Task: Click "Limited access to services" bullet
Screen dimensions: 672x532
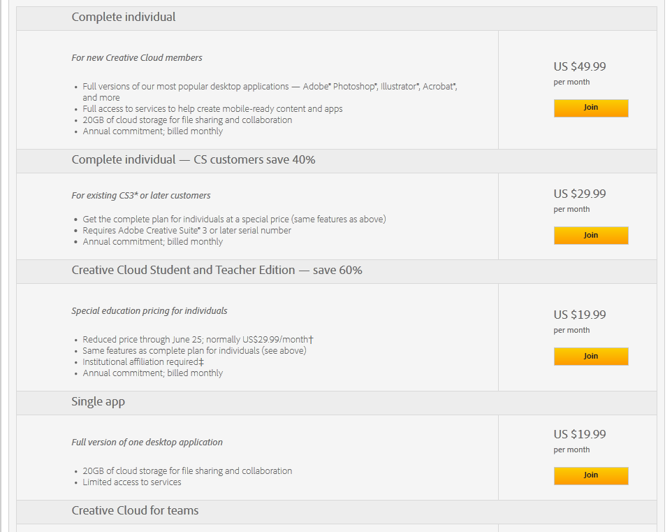Action: click(132, 482)
